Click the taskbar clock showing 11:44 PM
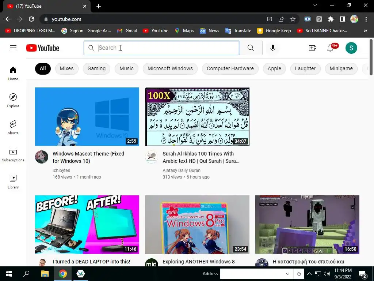374x281 pixels. tap(343, 274)
